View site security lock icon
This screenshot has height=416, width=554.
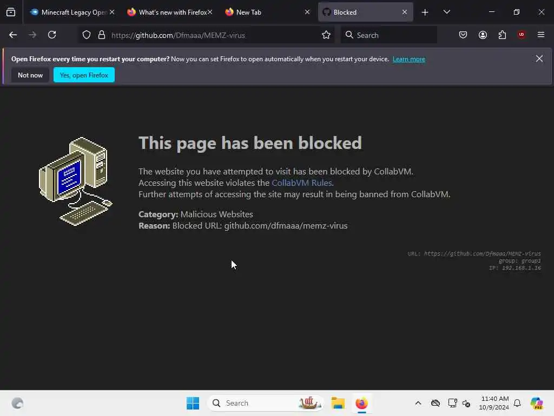point(102,35)
